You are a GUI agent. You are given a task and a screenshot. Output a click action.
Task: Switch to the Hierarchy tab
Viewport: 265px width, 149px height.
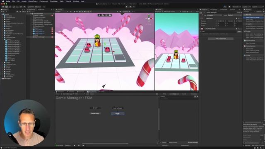(31, 10)
